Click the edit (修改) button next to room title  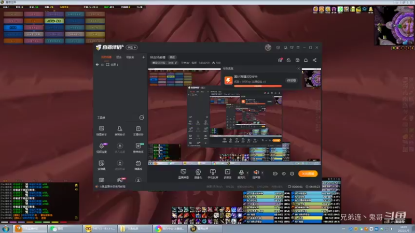pos(172,57)
